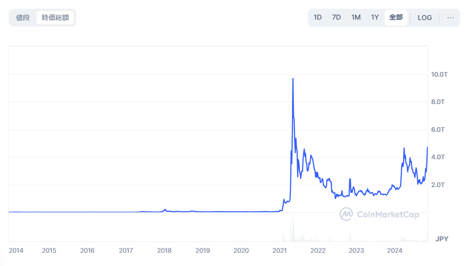Viewport: 466px width, 266px height.
Task: Select the 2018 marker on the time axis
Action: 164,250
